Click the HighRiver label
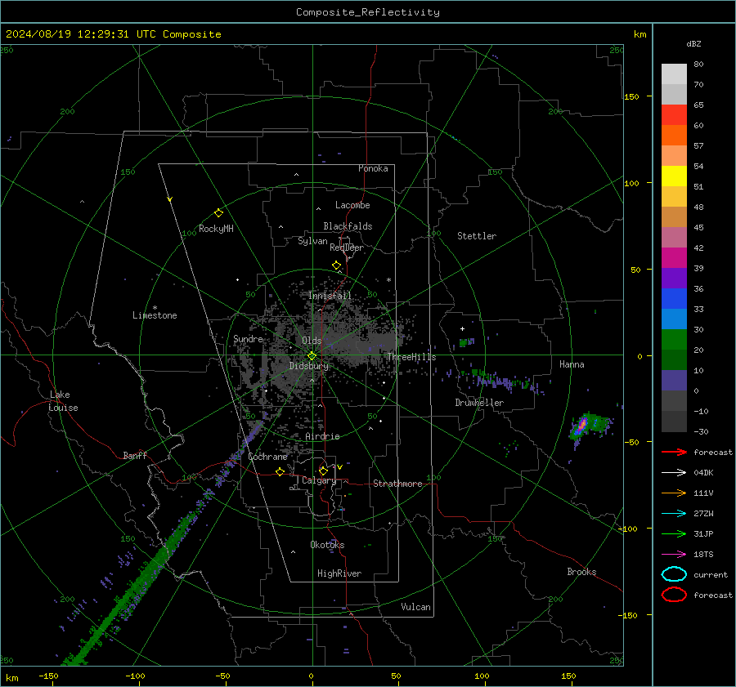736x687 pixels. [339, 573]
